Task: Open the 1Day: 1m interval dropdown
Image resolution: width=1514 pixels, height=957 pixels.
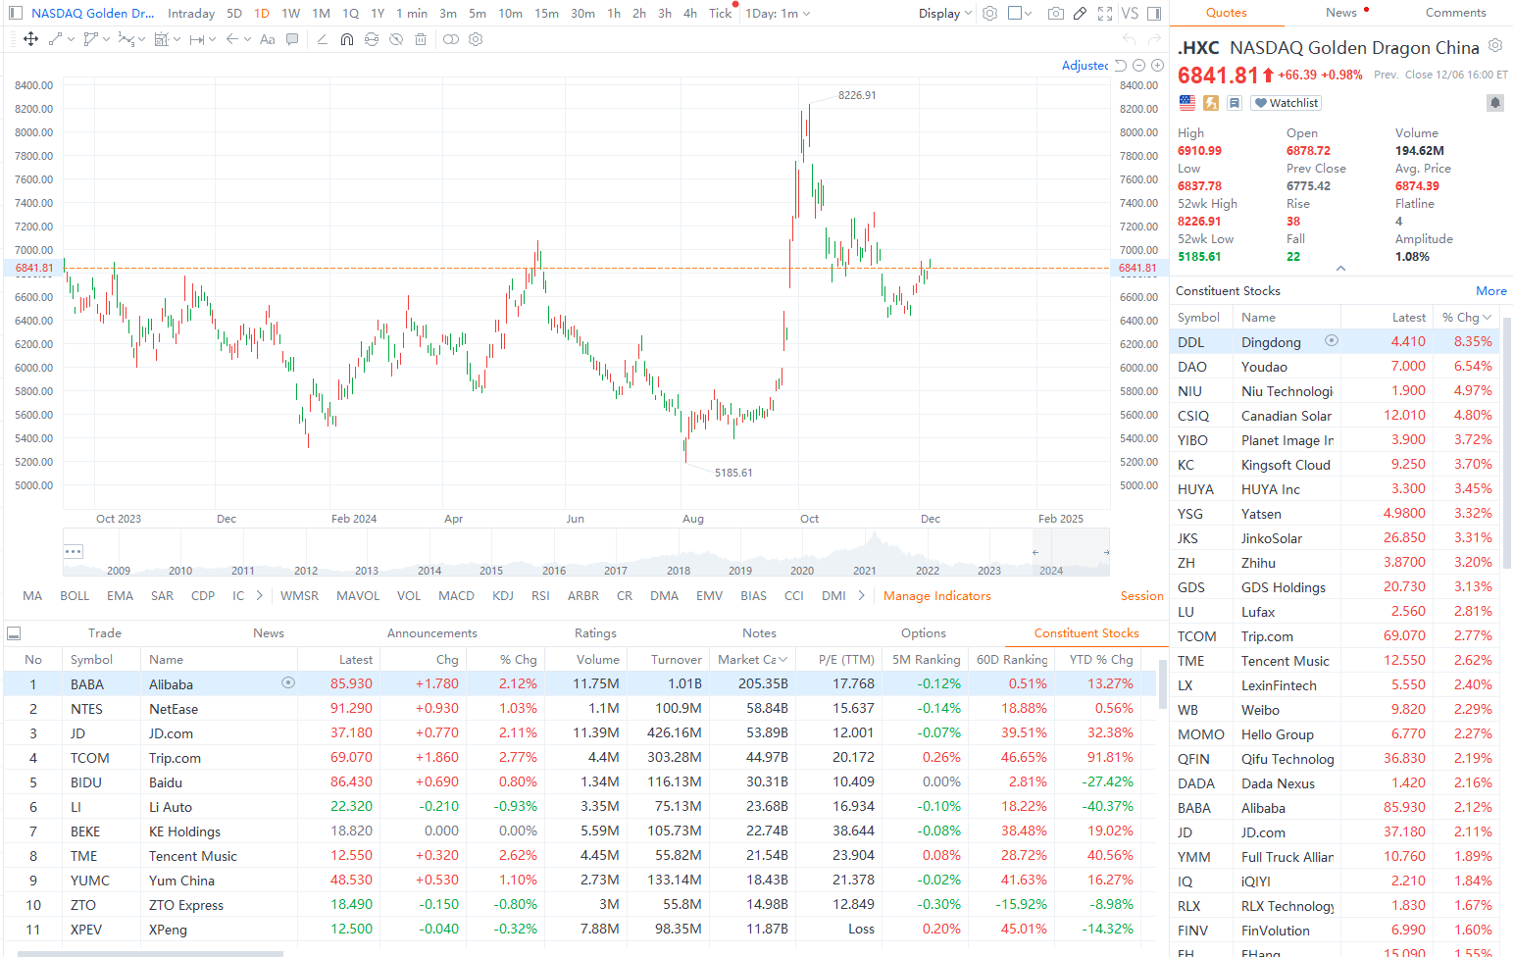Action: [778, 13]
